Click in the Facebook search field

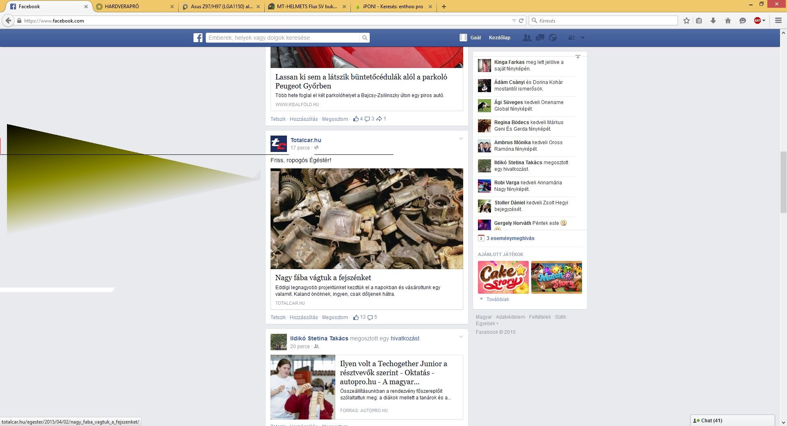(x=283, y=38)
